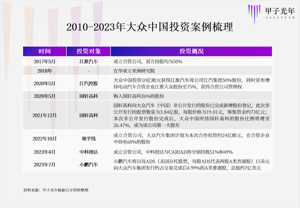The image size is (300, 208).
Task: Click the 地平线 investment target cell
Action: 89,139
